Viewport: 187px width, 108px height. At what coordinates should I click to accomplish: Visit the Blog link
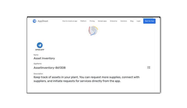132,21
